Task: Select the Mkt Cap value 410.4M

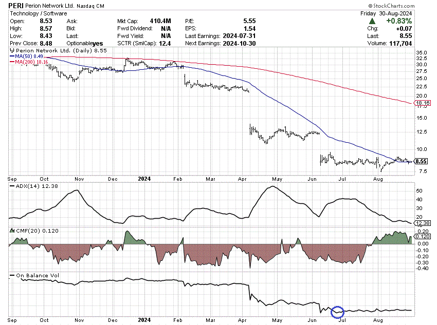Action: point(160,21)
